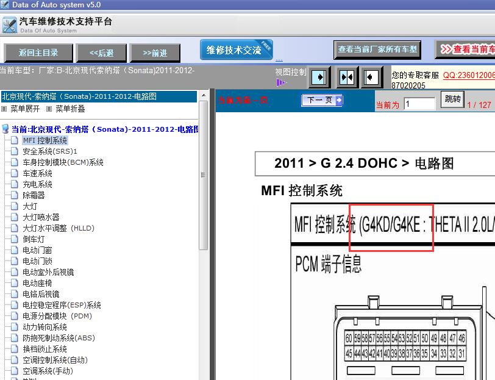Image resolution: width=495 pixels, height=380 pixels.
Task: Click the tree panel scrollbar thumb
Action: (x=204, y=174)
